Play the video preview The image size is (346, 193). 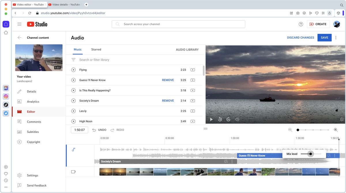(x=211, y=119)
